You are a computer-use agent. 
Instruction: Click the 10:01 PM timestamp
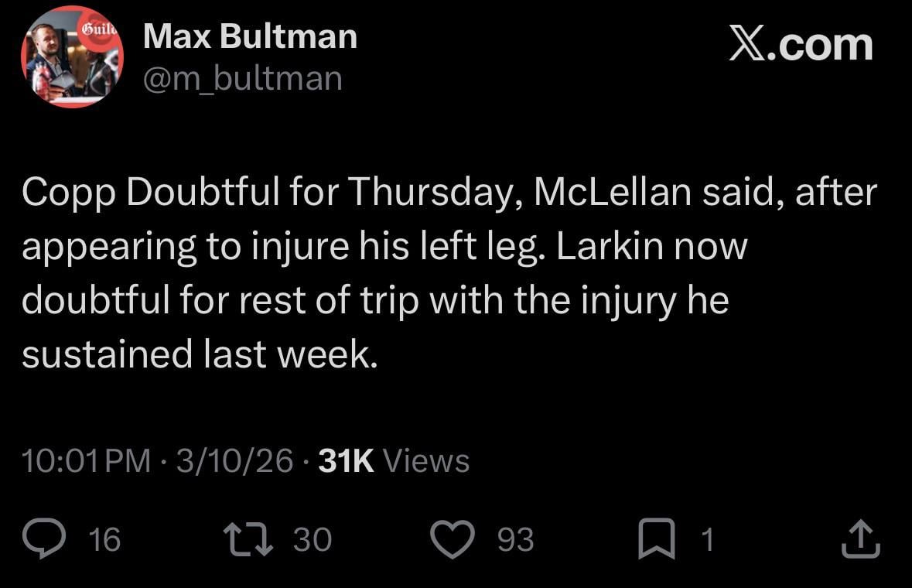[x=87, y=460]
